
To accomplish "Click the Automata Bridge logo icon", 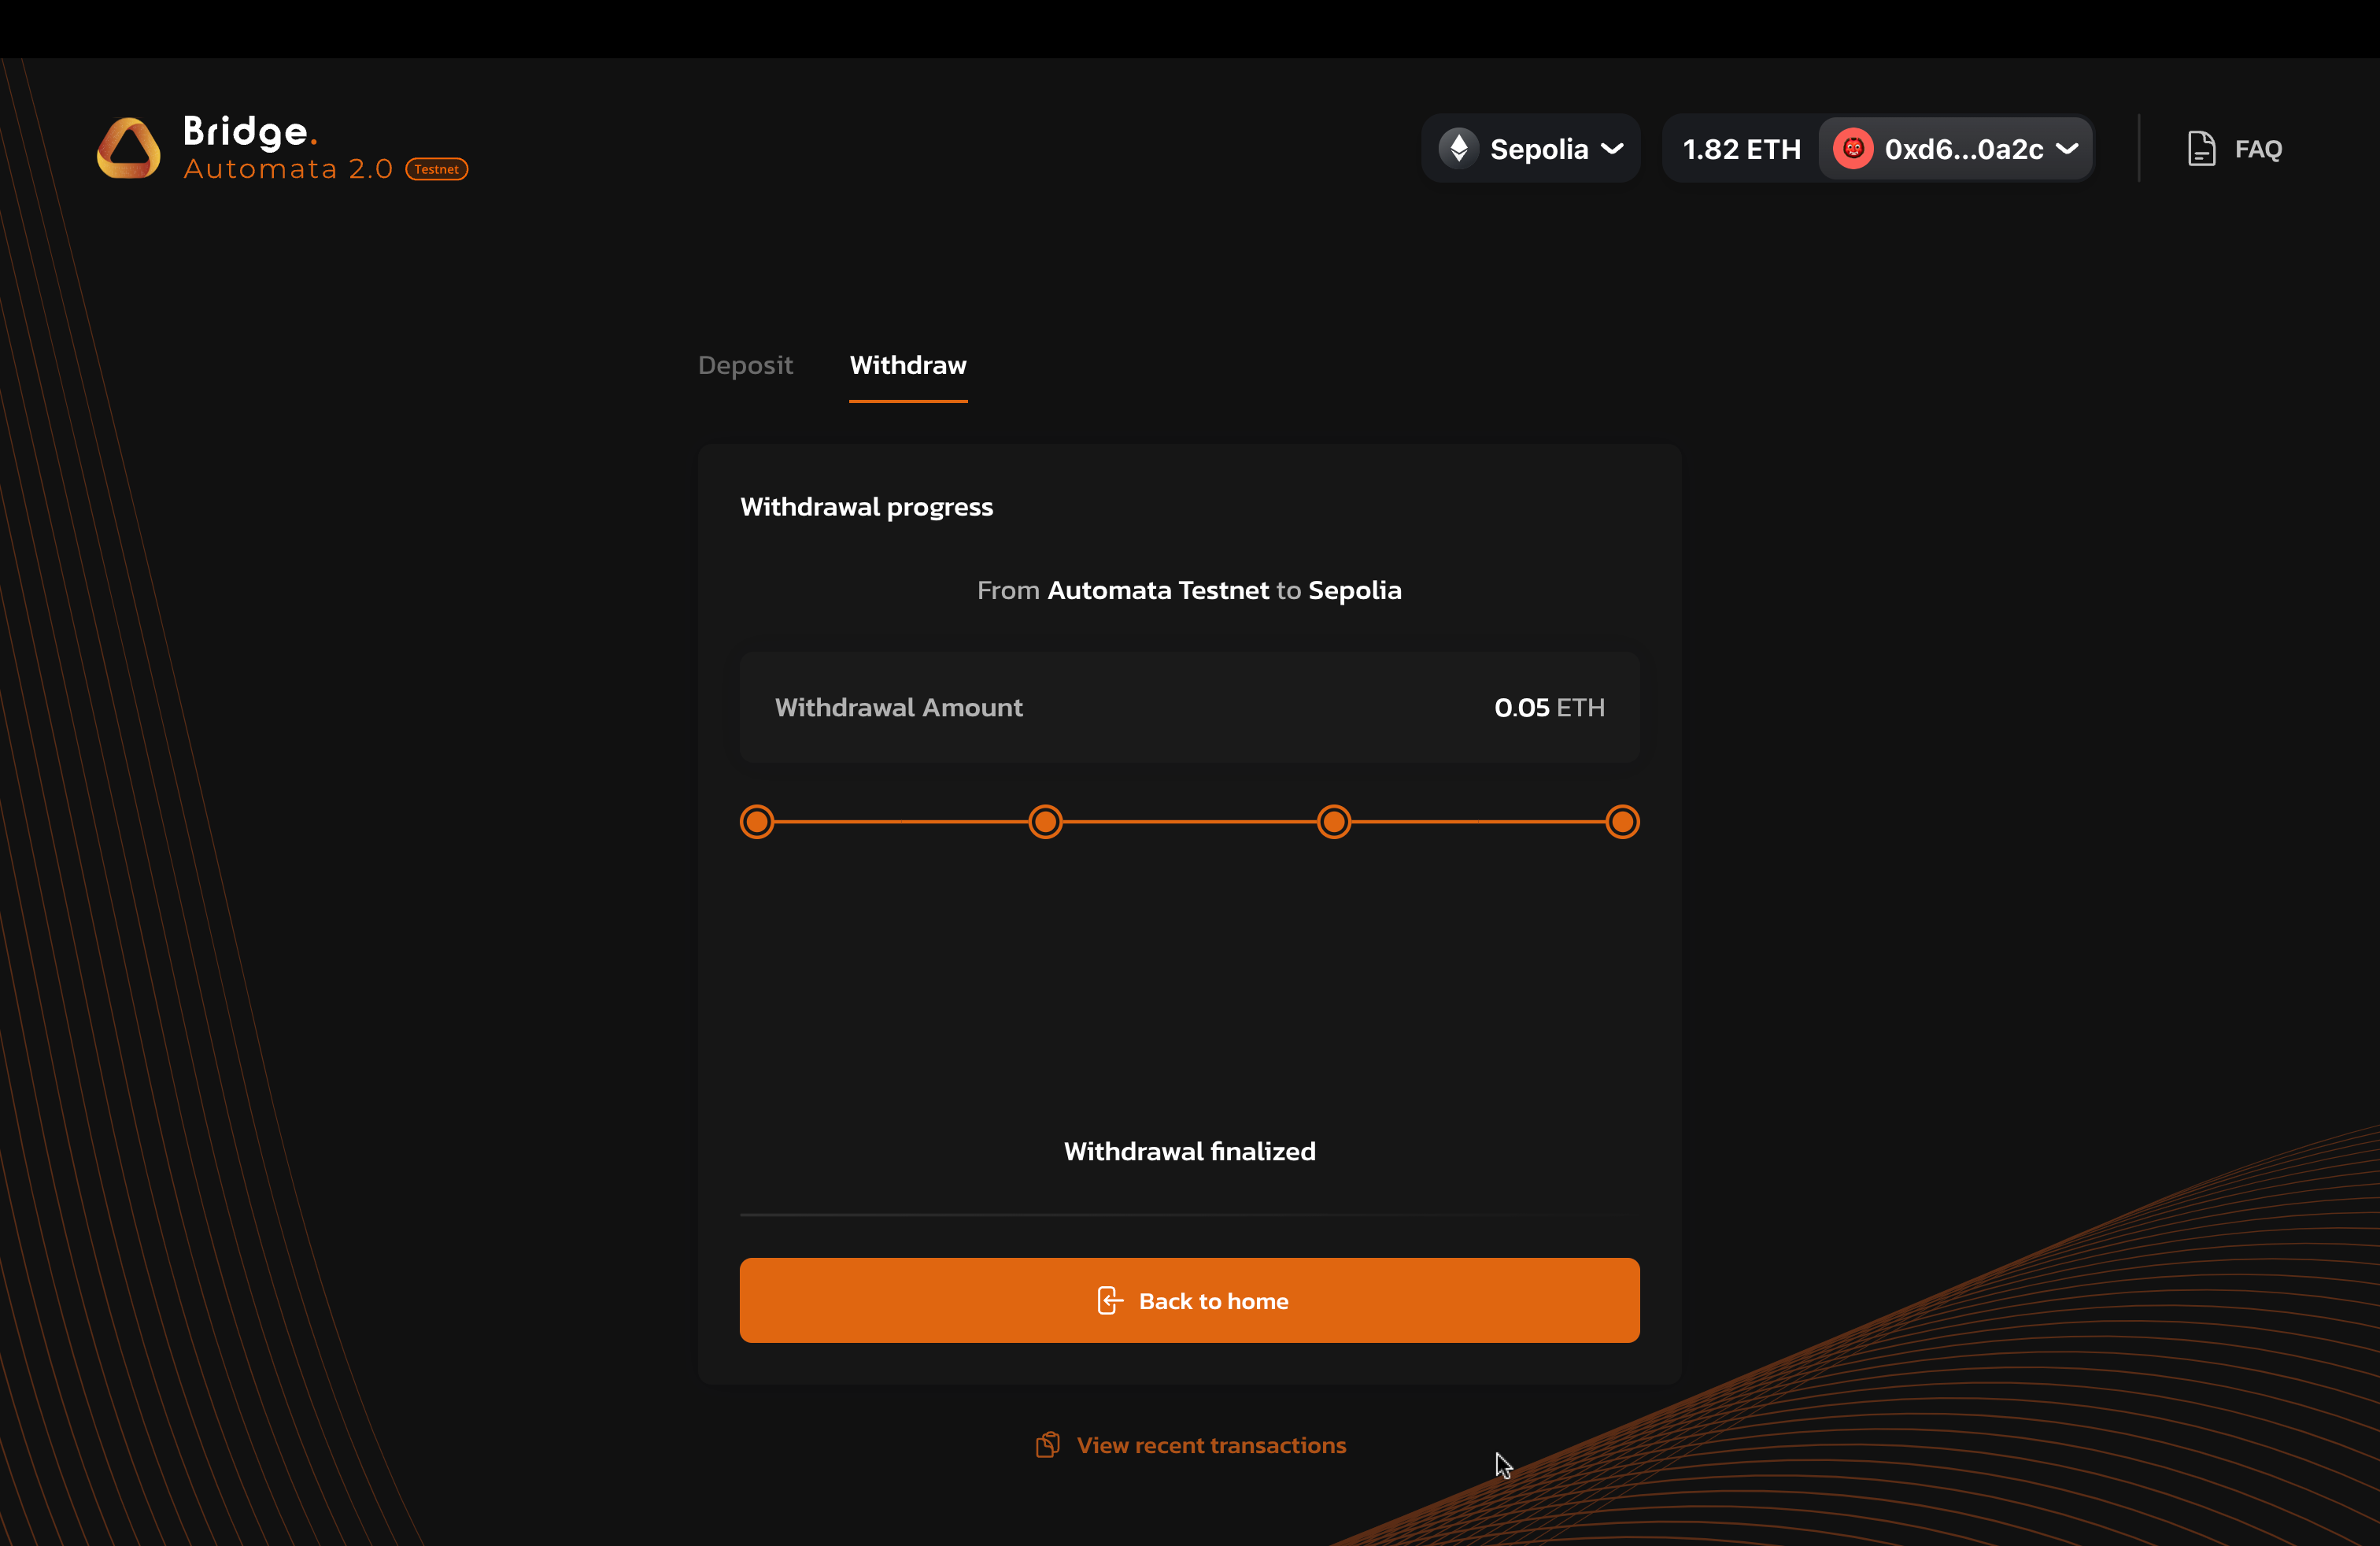I will 128,148.
